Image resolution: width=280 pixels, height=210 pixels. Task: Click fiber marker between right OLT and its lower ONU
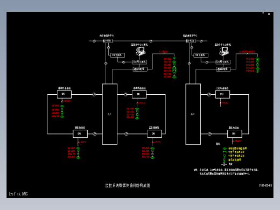pos(209,134)
